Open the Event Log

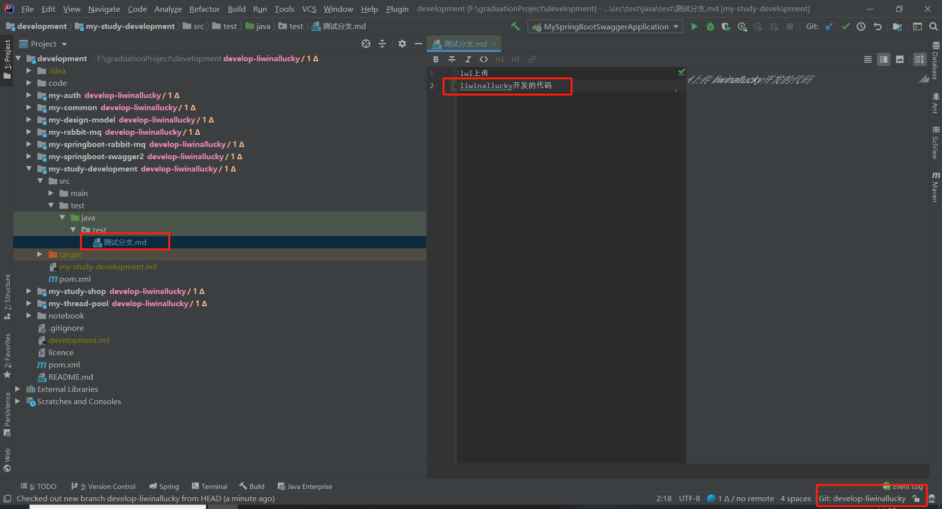[903, 486]
